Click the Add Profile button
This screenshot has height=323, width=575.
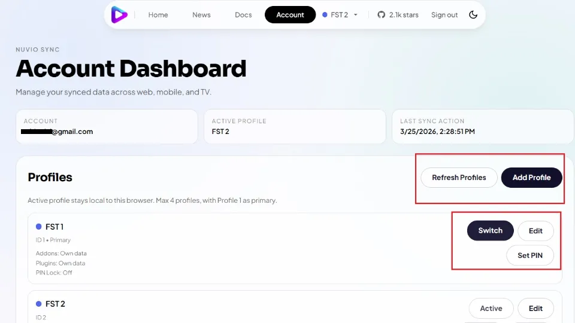(x=531, y=178)
